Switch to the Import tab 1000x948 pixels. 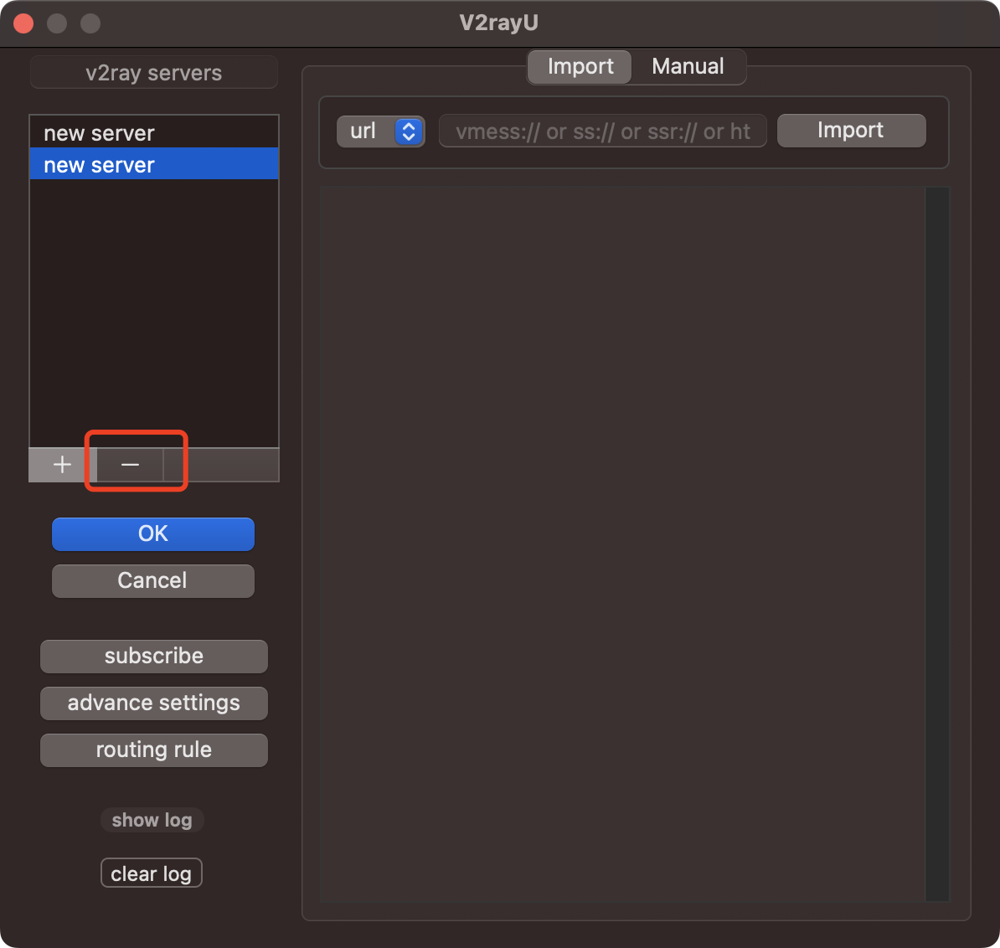click(580, 66)
